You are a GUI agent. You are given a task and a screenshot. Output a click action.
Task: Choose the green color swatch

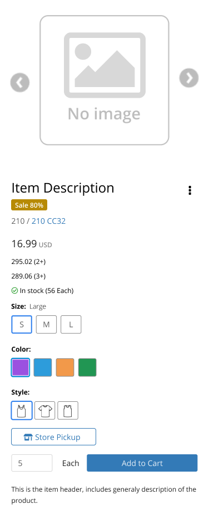pos(87,367)
